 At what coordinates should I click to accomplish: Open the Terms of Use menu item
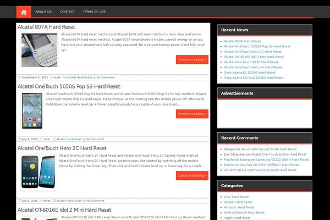point(94,12)
